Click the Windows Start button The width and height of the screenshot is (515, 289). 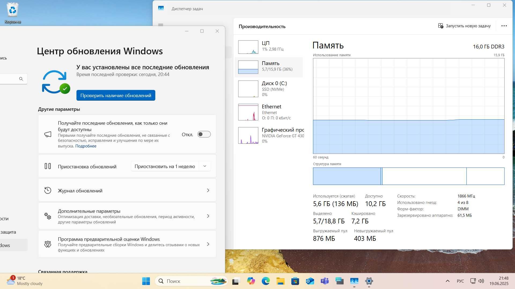(146, 281)
